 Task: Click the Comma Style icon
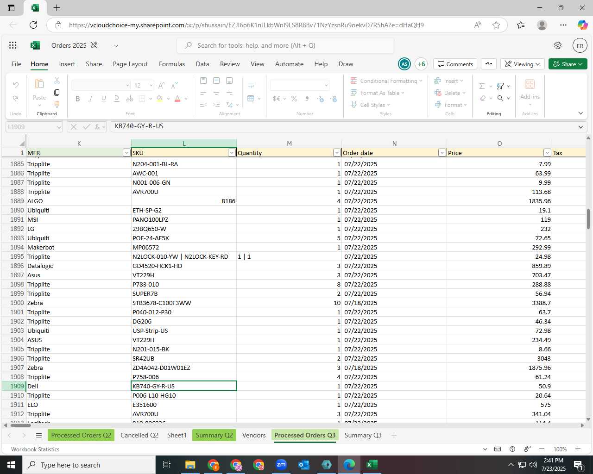[307, 99]
